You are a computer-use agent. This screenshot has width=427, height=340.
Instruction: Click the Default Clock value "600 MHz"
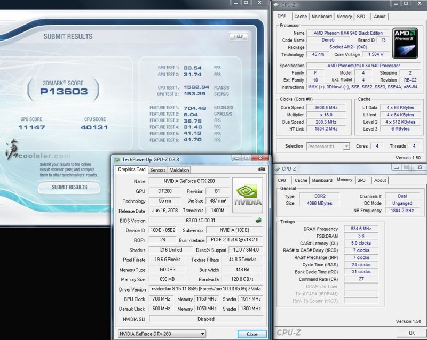pyautogui.click(x=161, y=309)
